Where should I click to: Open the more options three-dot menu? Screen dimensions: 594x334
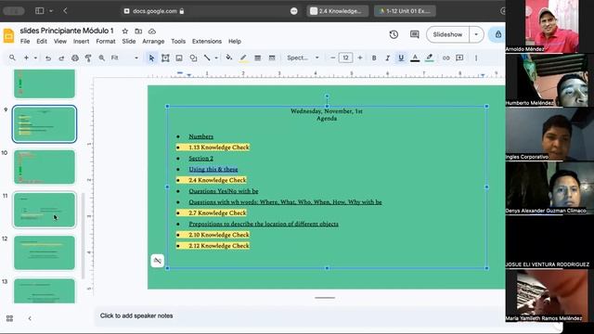[x=476, y=58]
